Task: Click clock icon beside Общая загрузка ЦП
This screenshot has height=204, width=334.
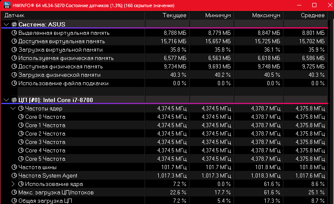Action: tap(14, 201)
